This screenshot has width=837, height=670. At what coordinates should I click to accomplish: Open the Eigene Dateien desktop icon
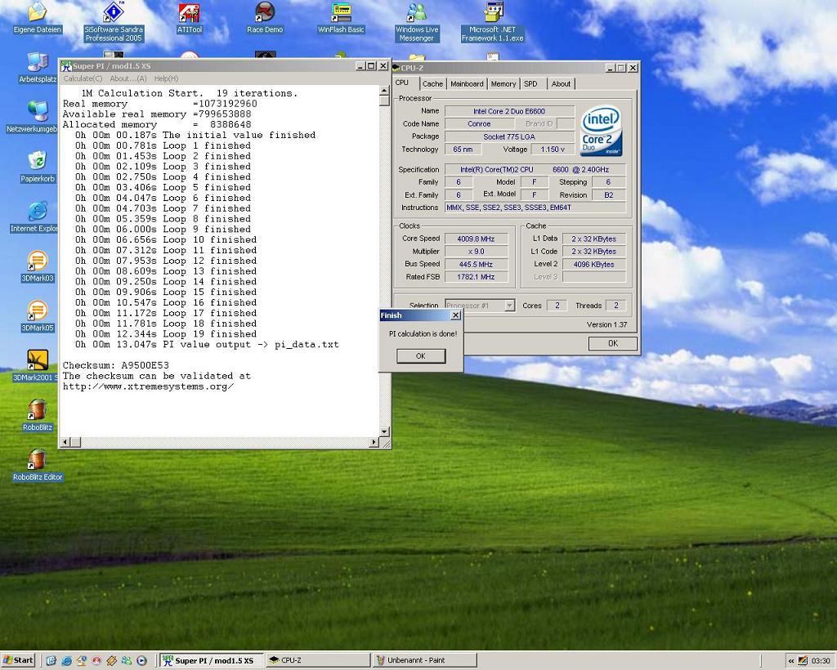coord(38,16)
